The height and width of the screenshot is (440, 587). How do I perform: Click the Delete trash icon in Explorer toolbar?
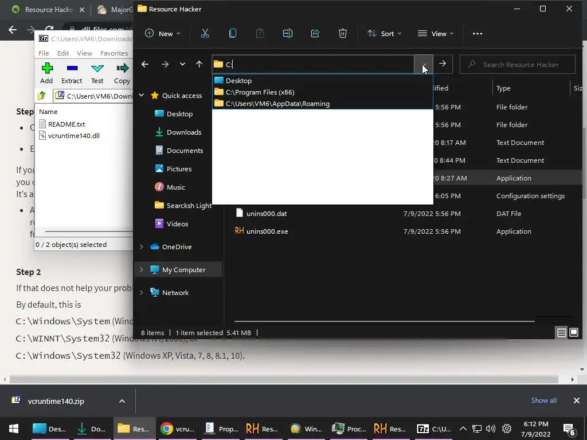(x=343, y=33)
